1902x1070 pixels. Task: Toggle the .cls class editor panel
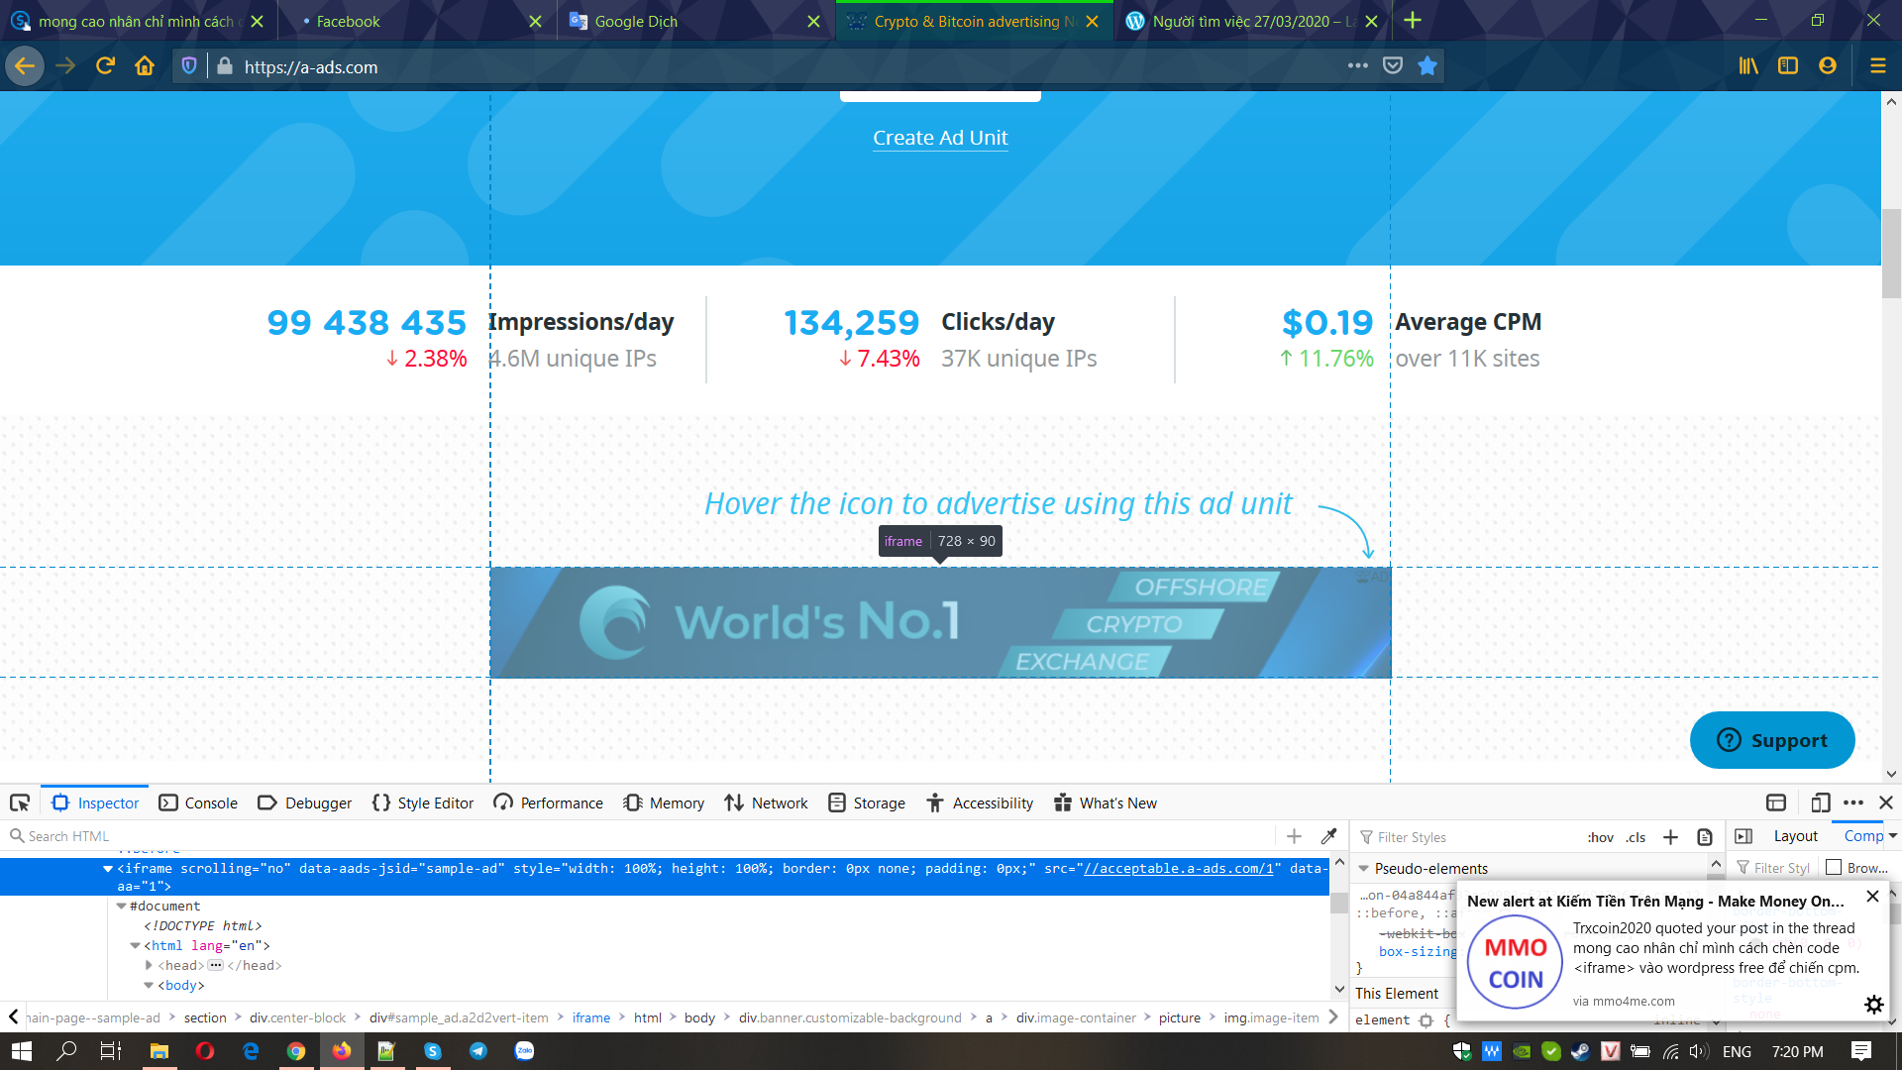tap(1636, 837)
